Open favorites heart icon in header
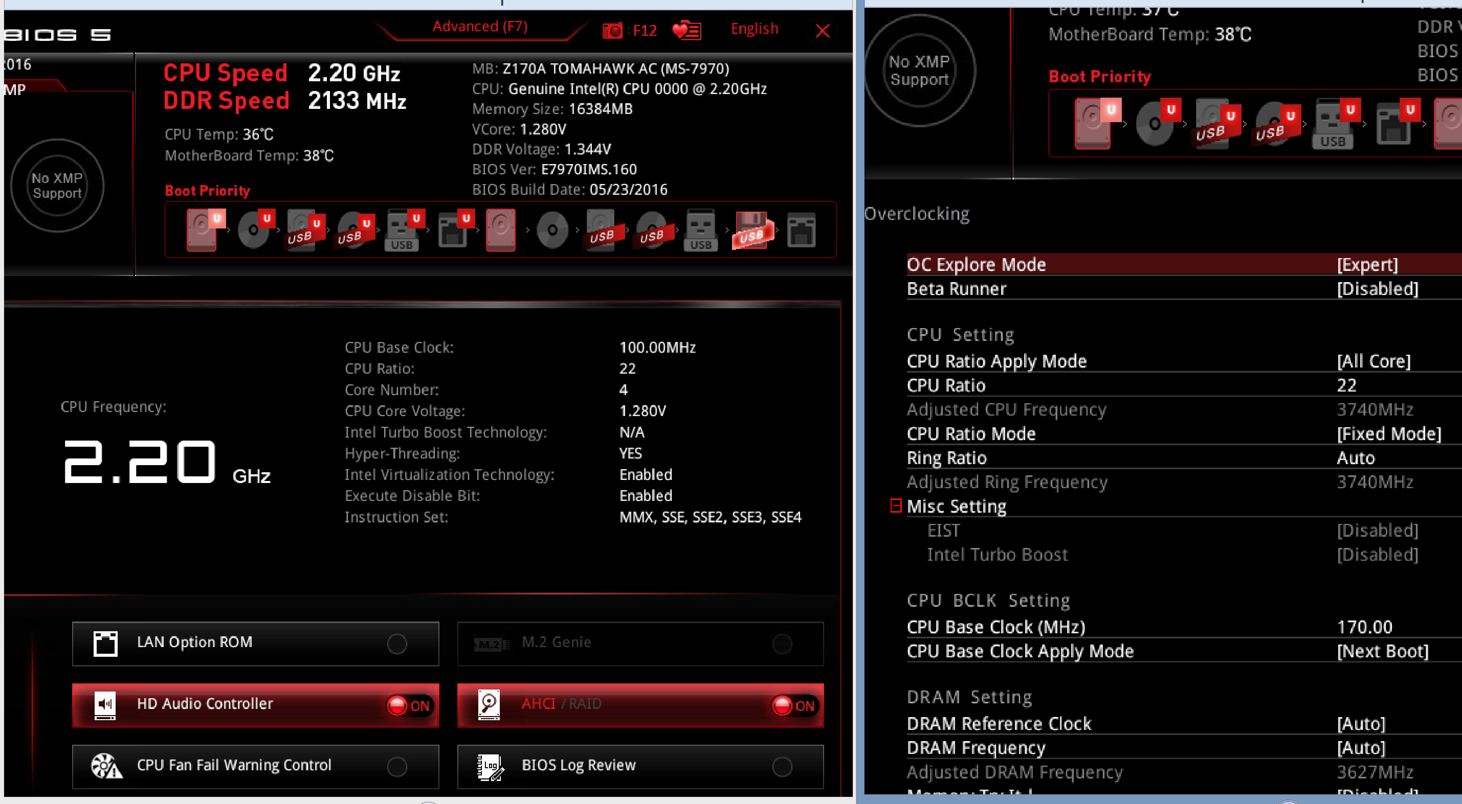The image size is (1462, 804). point(686,30)
